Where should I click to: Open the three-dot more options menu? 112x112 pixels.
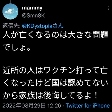coord(109,8)
